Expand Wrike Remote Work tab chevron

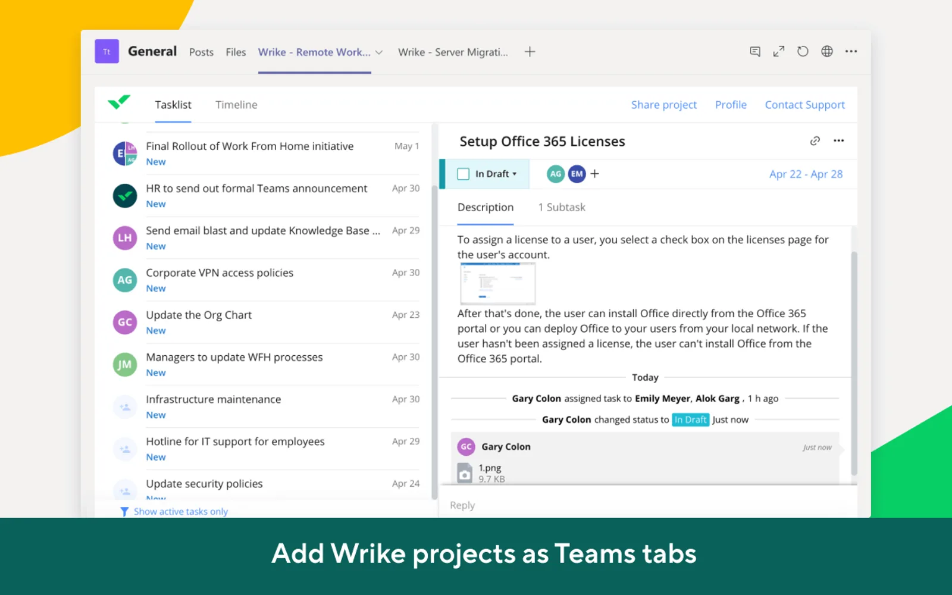(x=379, y=52)
